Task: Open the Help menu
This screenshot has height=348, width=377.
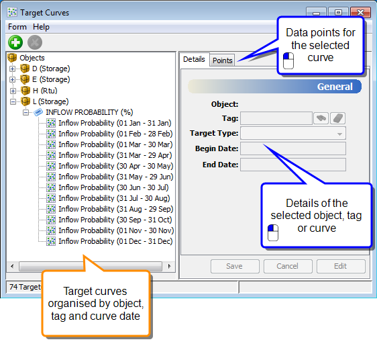Action: (41, 27)
